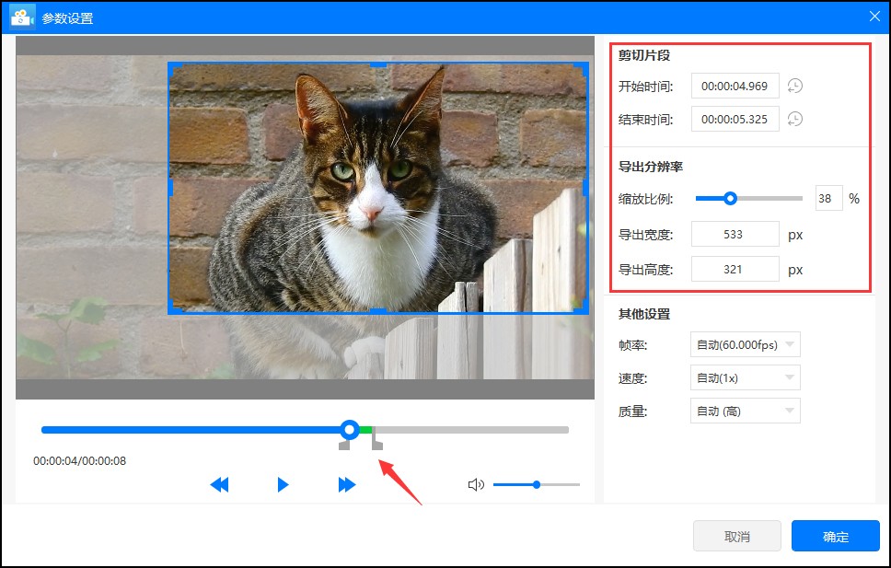
Task: Click the right trim marker under the timeline
Action: 376,444
